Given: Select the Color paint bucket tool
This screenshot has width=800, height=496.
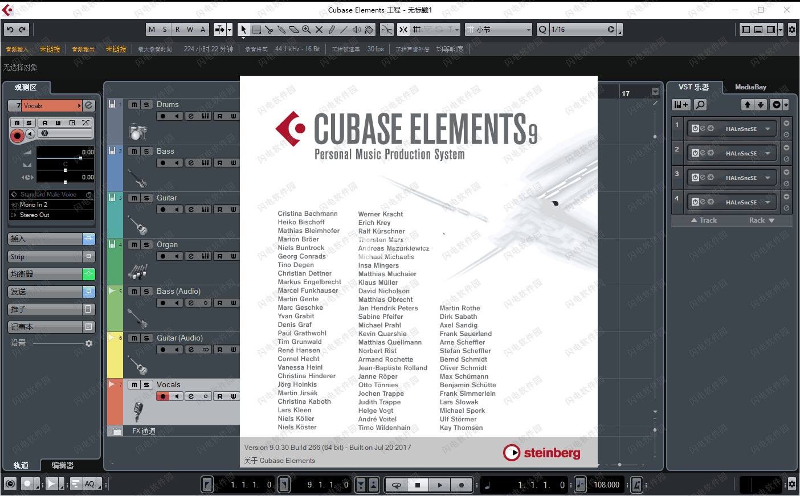Looking at the screenshot, I should click(369, 30).
